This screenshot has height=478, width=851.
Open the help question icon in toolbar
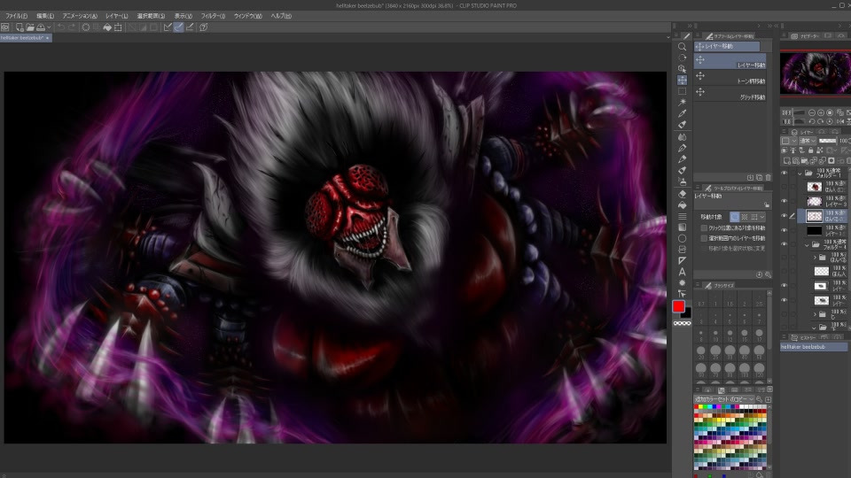(x=204, y=27)
